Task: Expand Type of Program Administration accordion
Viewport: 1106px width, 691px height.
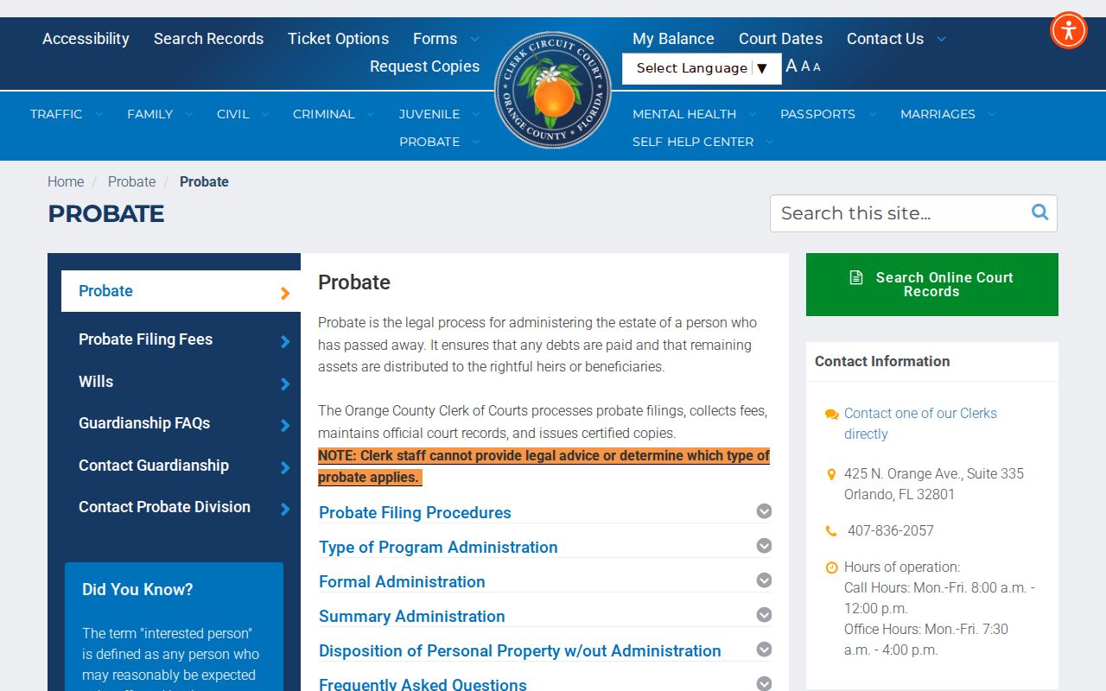Action: [x=545, y=547]
